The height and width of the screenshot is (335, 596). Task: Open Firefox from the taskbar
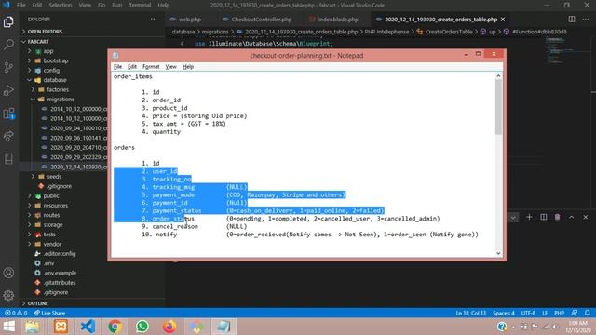[x=169, y=327]
